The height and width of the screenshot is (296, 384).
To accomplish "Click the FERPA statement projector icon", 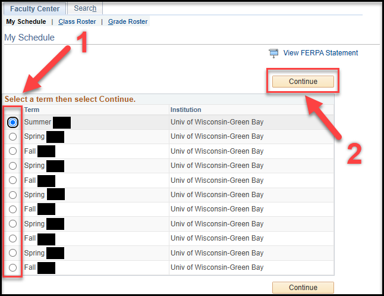I will (x=273, y=53).
